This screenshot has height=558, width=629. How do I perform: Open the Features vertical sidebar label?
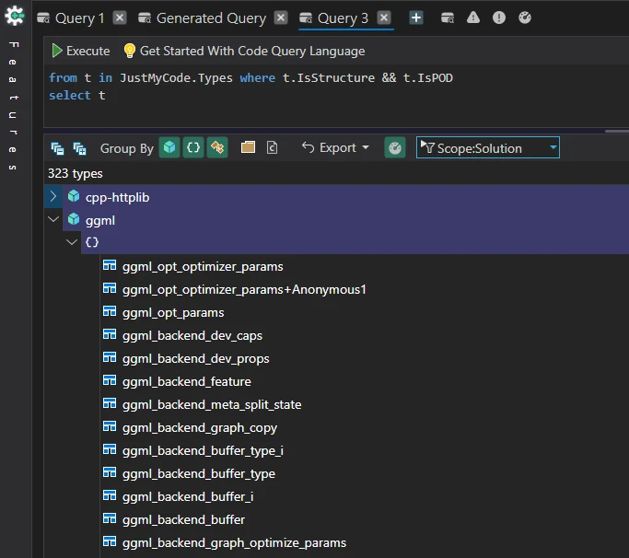tap(13, 106)
